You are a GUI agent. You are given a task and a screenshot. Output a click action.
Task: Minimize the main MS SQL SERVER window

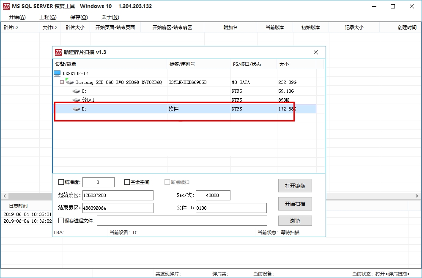tap(374, 6)
